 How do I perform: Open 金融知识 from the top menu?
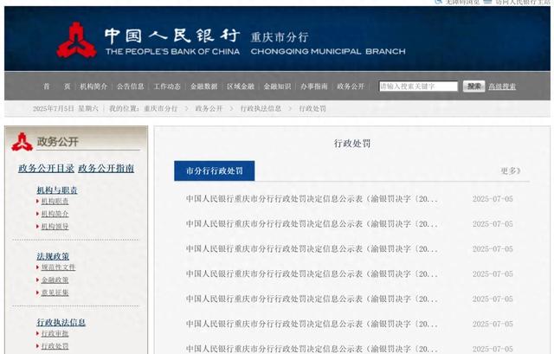tap(277, 87)
